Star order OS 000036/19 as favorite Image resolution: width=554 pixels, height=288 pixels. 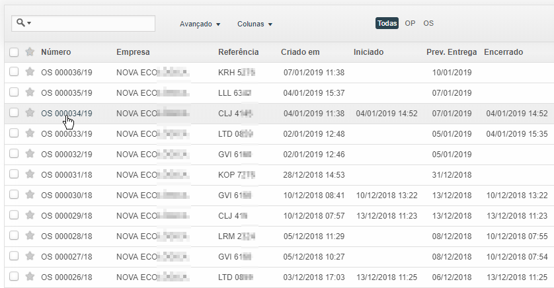pos(30,72)
